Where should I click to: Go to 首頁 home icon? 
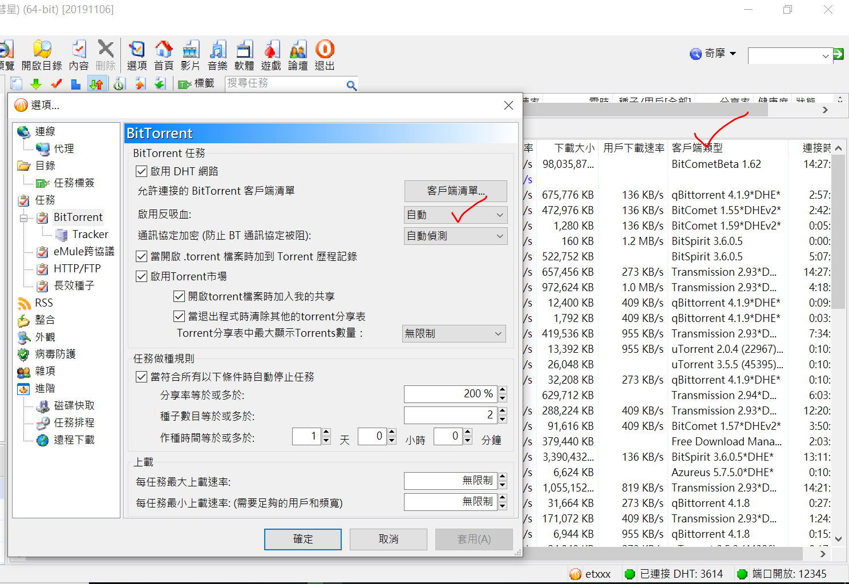[164, 55]
